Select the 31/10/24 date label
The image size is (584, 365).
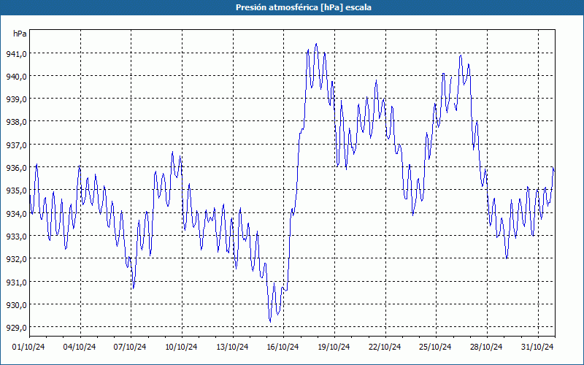pyautogui.click(x=537, y=347)
